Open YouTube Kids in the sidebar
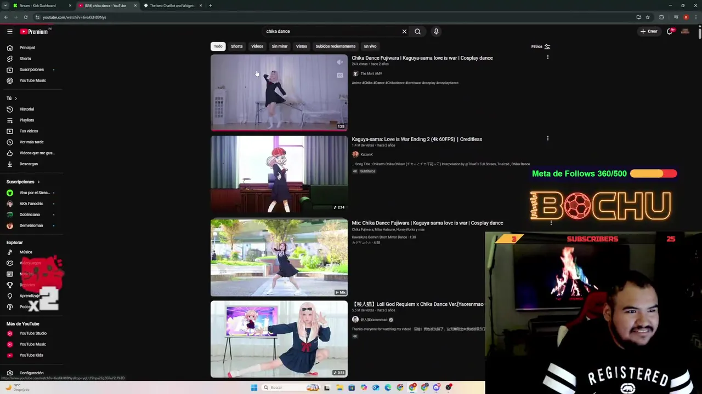Screen dimensions: 702x394 coord(31,355)
